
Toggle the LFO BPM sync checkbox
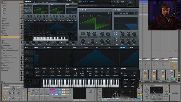click(88, 69)
